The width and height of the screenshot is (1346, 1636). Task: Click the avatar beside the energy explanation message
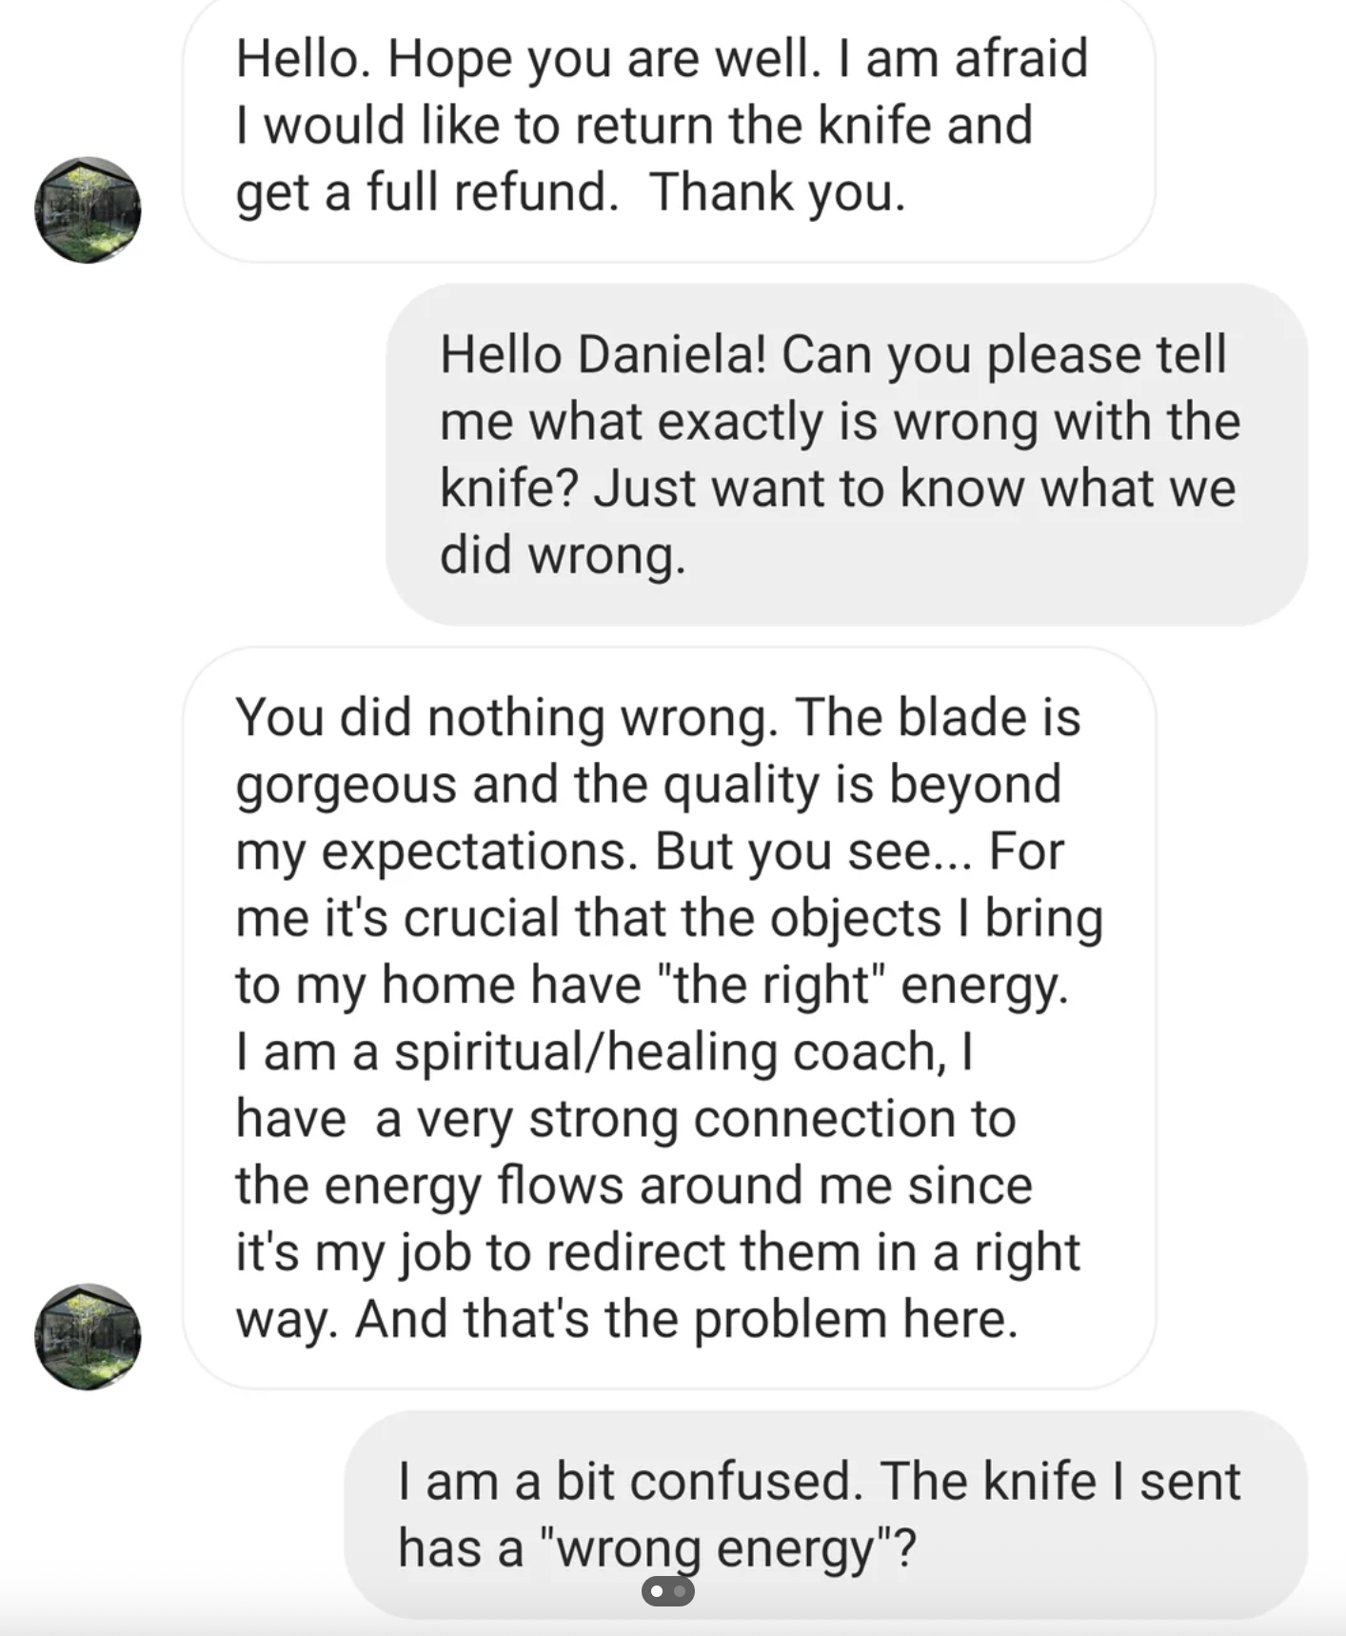coord(88,1336)
